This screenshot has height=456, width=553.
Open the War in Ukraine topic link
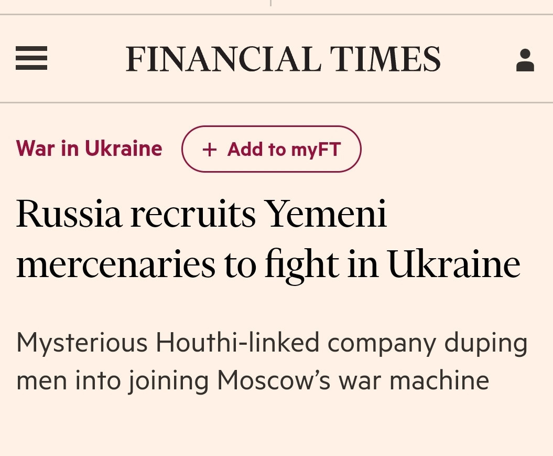tap(89, 149)
